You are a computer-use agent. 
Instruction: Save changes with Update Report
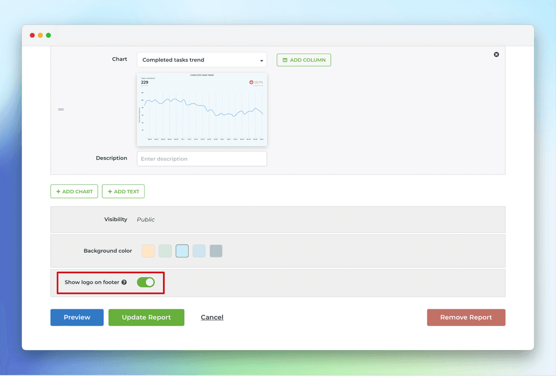point(146,317)
